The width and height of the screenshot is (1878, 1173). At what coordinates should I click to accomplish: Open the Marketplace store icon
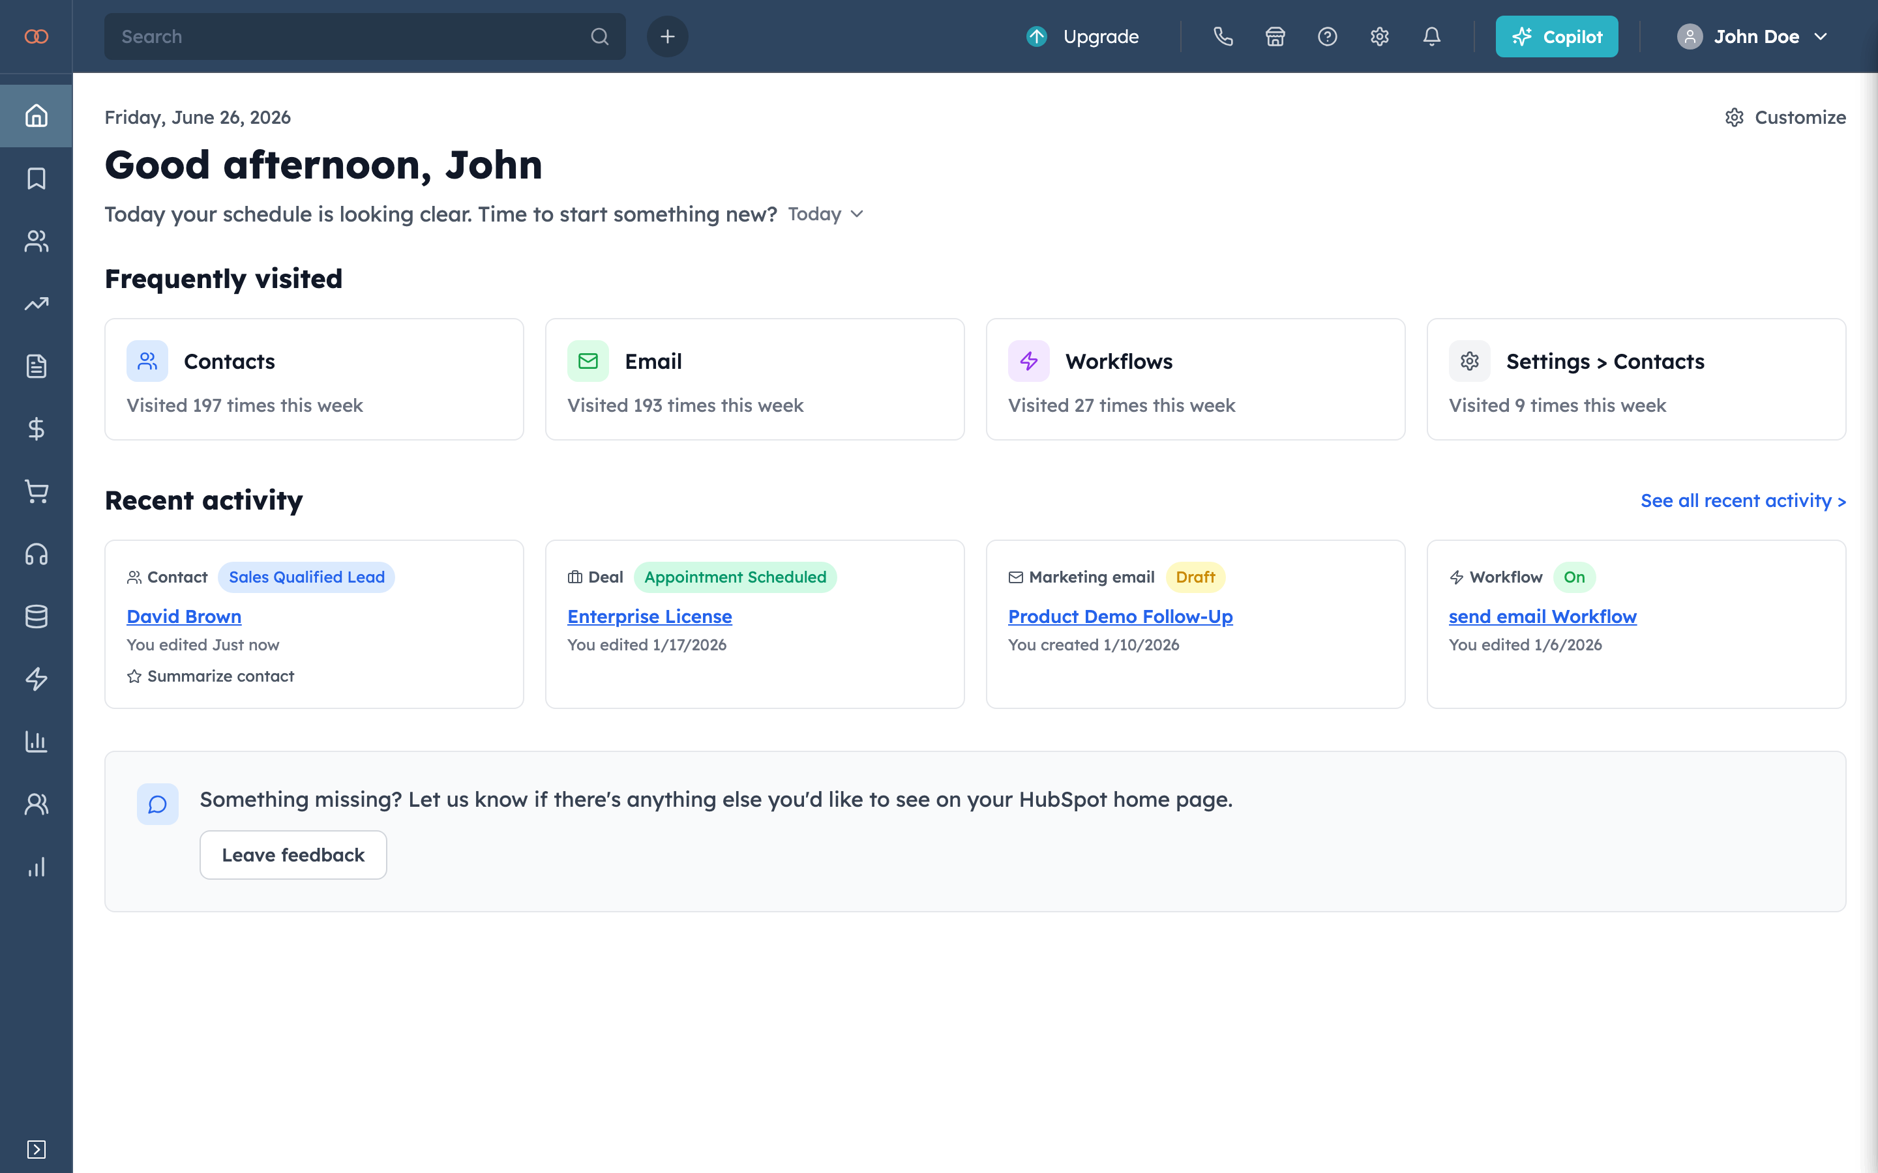(1275, 36)
